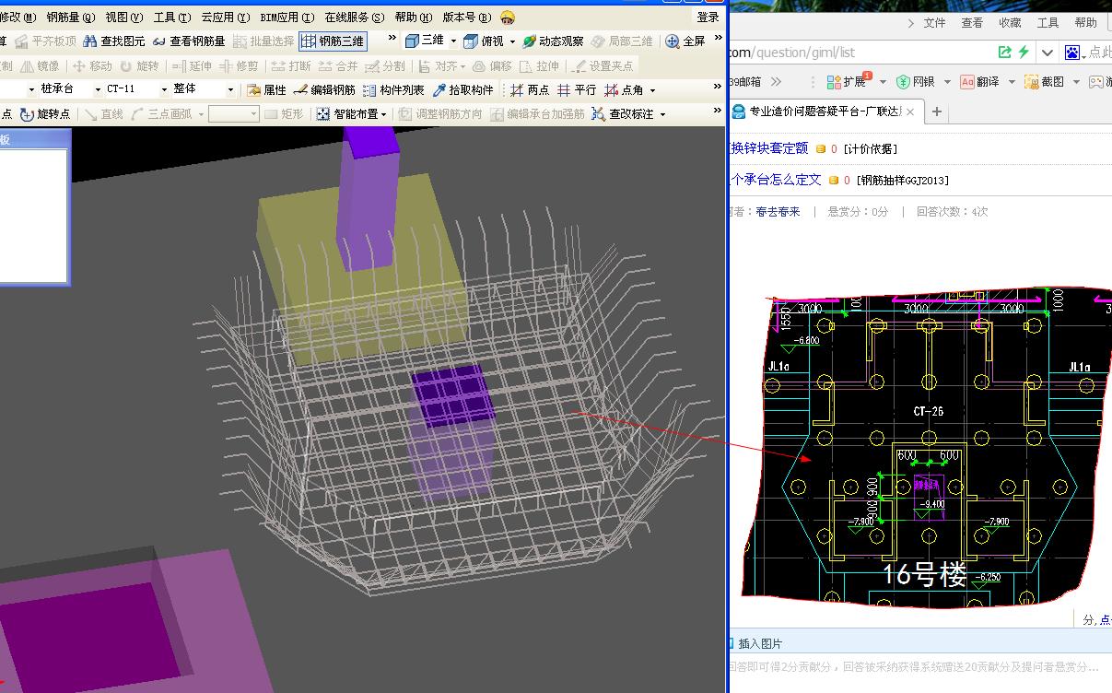Click the 偏移 offset tool
Image resolution: width=1112 pixels, height=693 pixels.
(492, 65)
